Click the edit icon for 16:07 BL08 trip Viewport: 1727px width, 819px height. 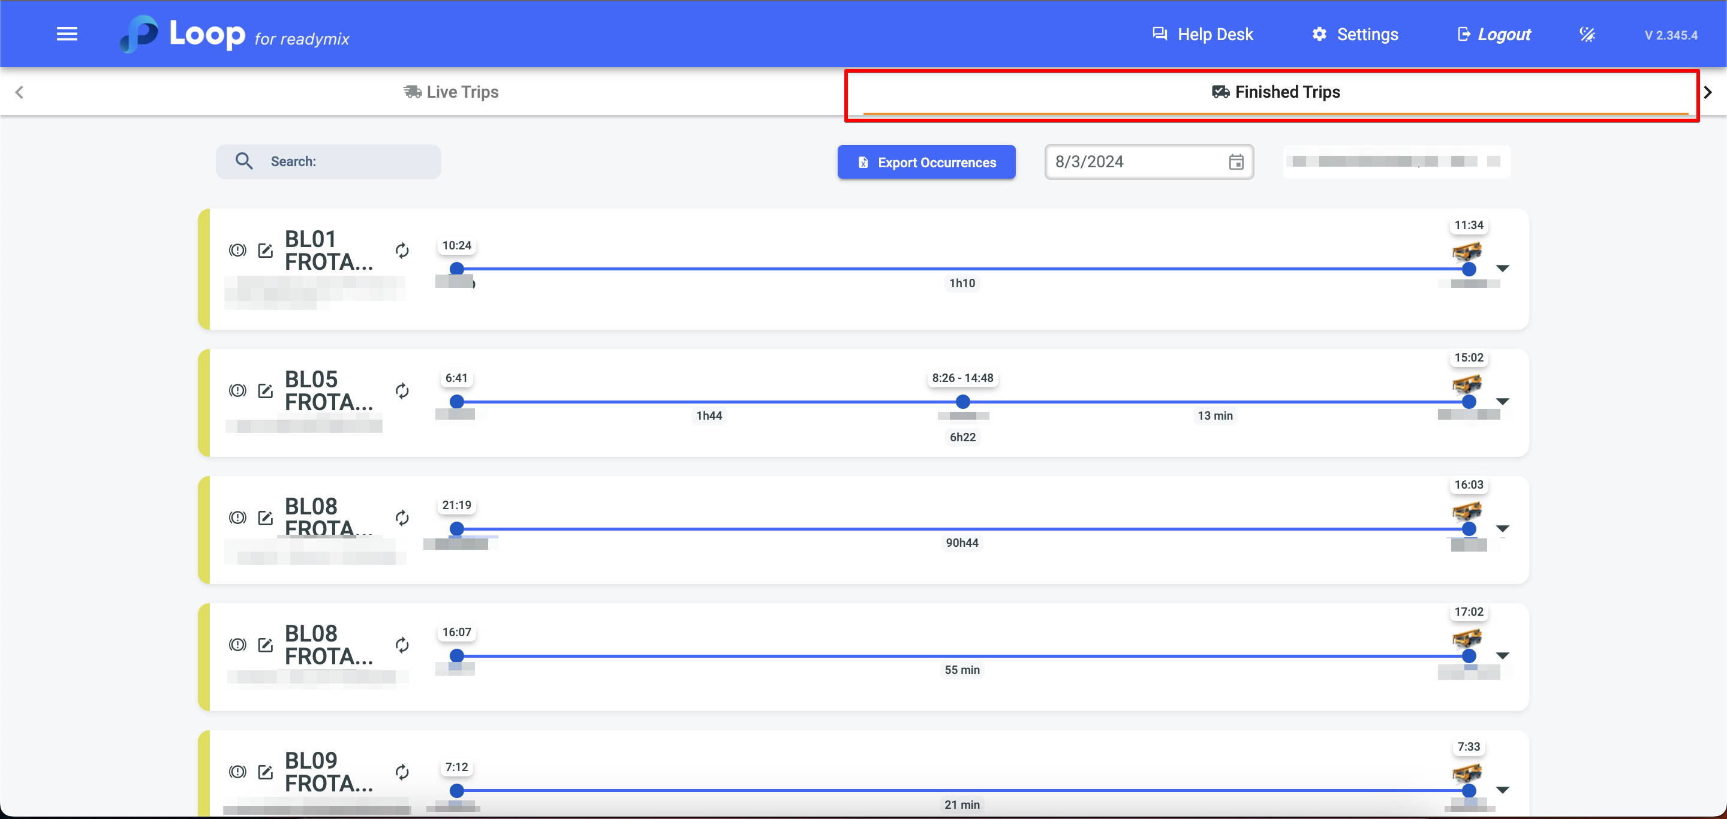pyautogui.click(x=266, y=645)
